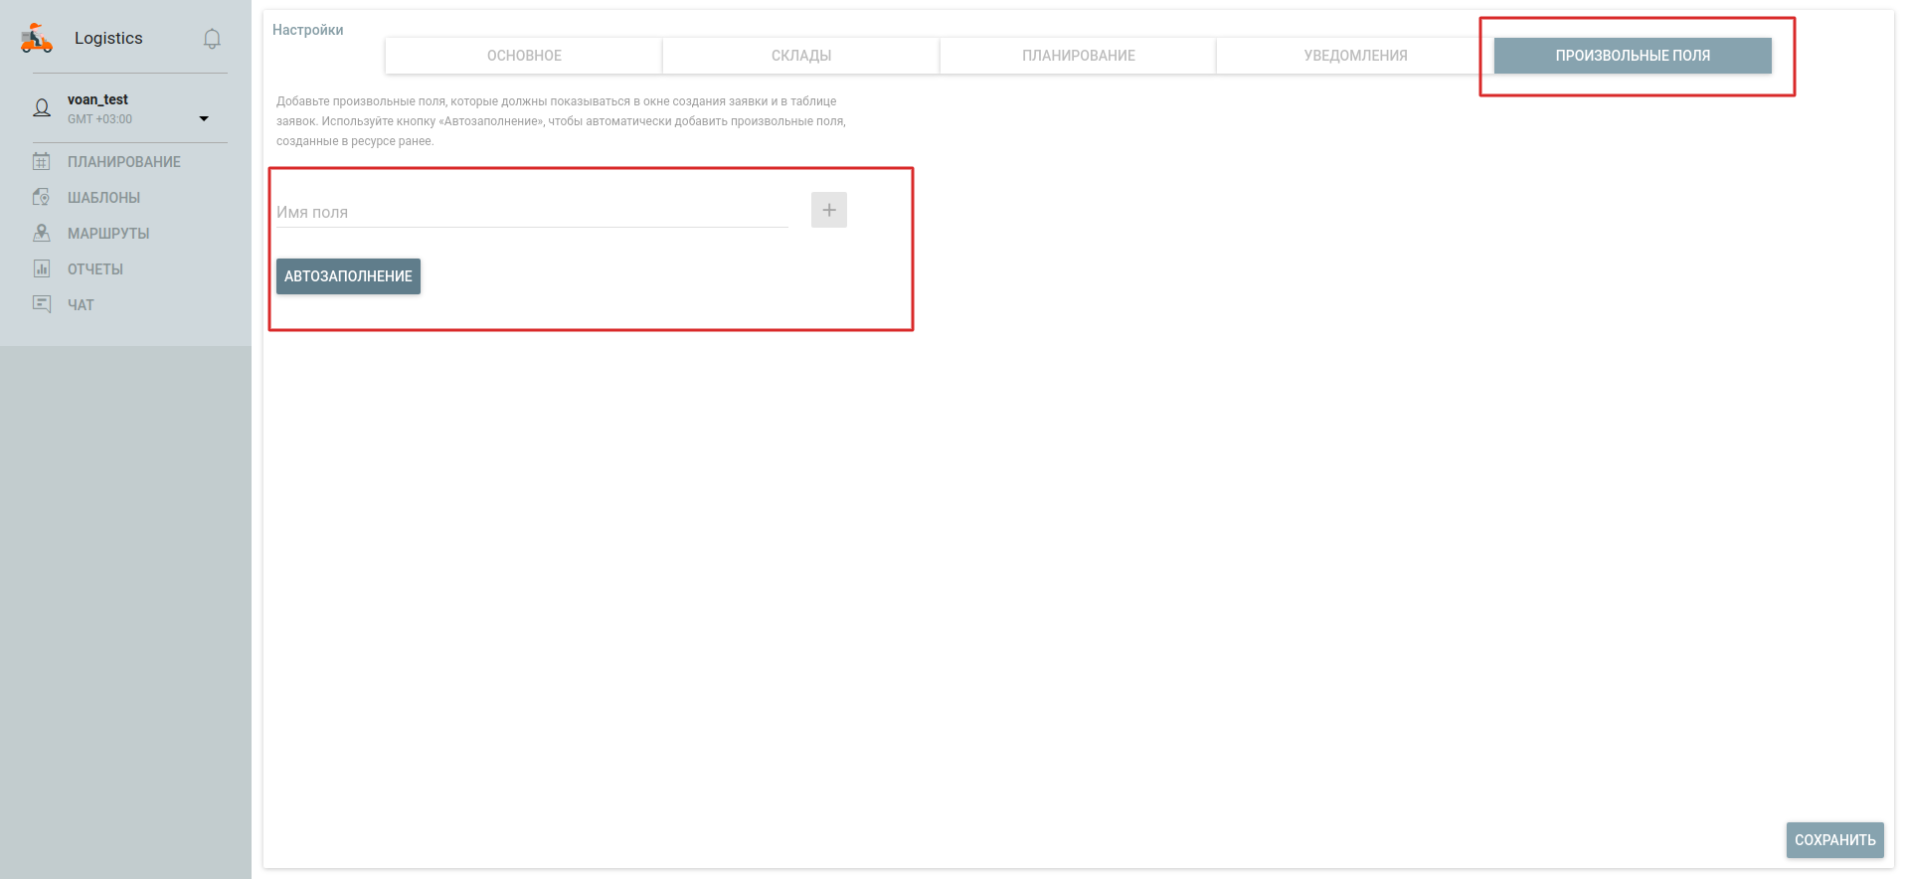Click the Logistics scooter logo icon
The width and height of the screenshot is (1905, 879).
pyautogui.click(x=37, y=39)
